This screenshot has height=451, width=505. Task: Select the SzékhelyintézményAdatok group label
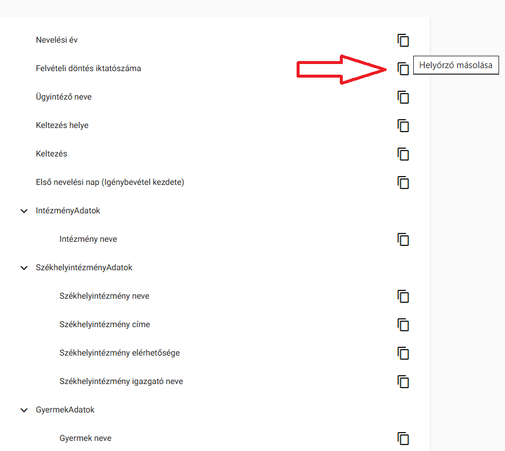84,267
